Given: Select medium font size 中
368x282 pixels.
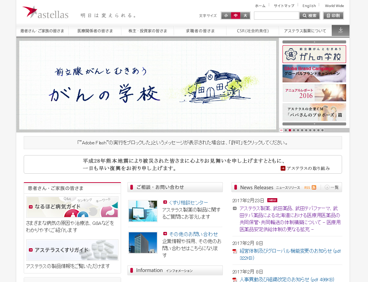Looking at the screenshot, I should (x=235, y=16).
